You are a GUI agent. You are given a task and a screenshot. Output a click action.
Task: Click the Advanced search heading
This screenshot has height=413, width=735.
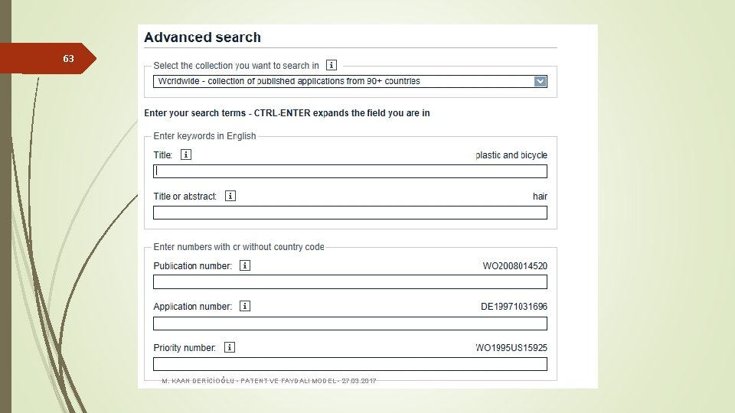pyautogui.click(x=202, y=37)
